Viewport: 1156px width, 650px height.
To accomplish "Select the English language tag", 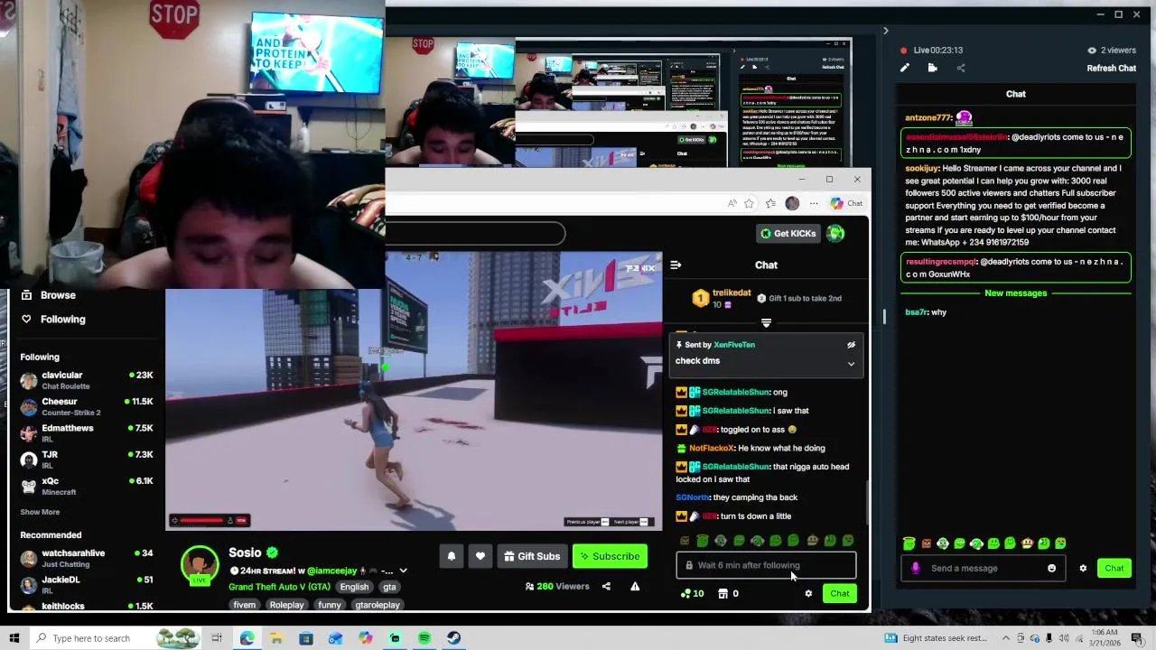I will (354, 587).
